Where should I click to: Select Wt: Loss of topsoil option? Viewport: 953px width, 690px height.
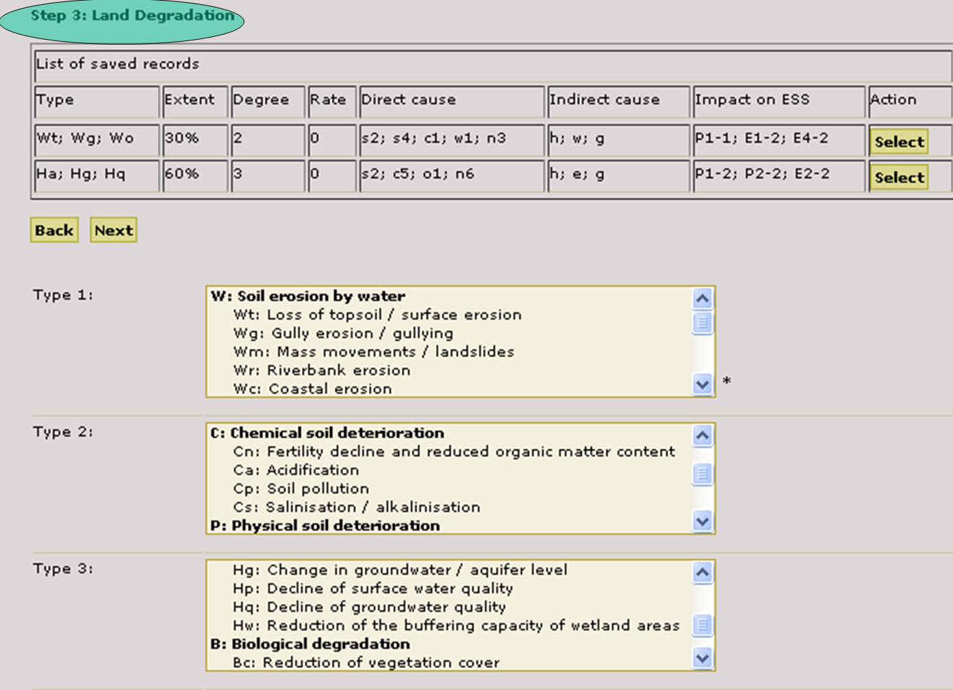pos(377,315)
